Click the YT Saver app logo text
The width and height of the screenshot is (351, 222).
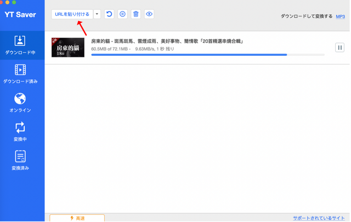point(21,14)
